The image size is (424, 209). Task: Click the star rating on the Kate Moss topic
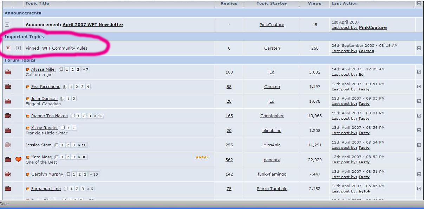202,157
